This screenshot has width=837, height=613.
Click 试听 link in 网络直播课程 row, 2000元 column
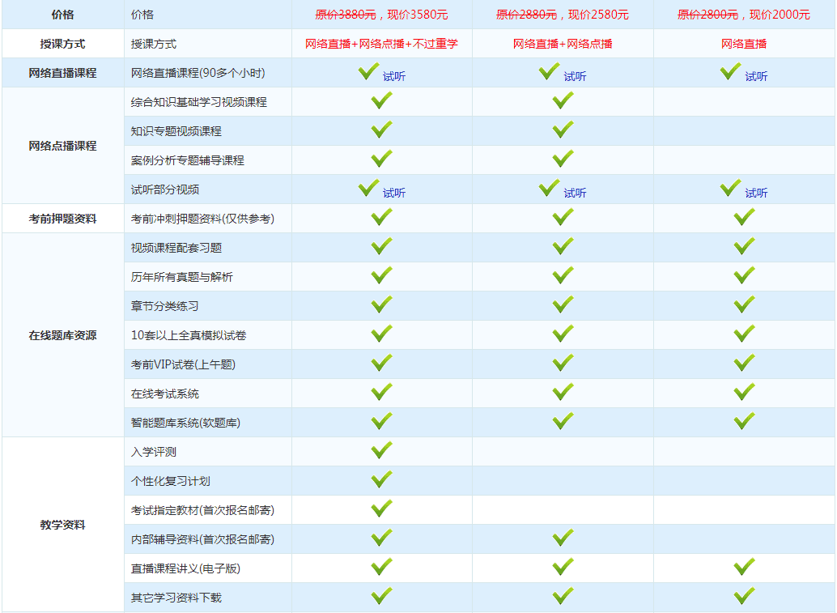756,76
